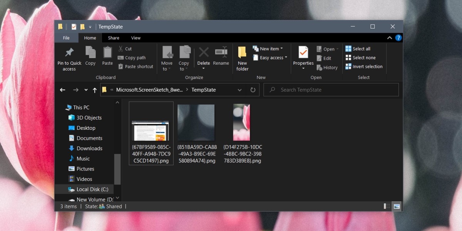
Task: Click the Paste icon in ribbon
Action: pyautogui.click(x=107, y=53)
